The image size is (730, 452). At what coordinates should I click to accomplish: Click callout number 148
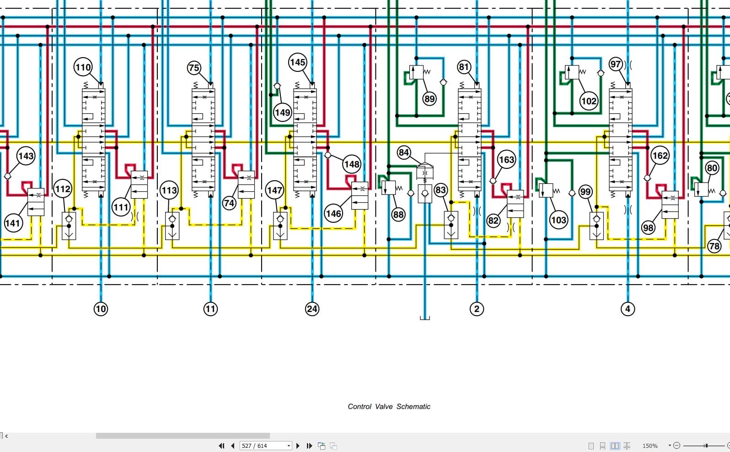point(352,164)
